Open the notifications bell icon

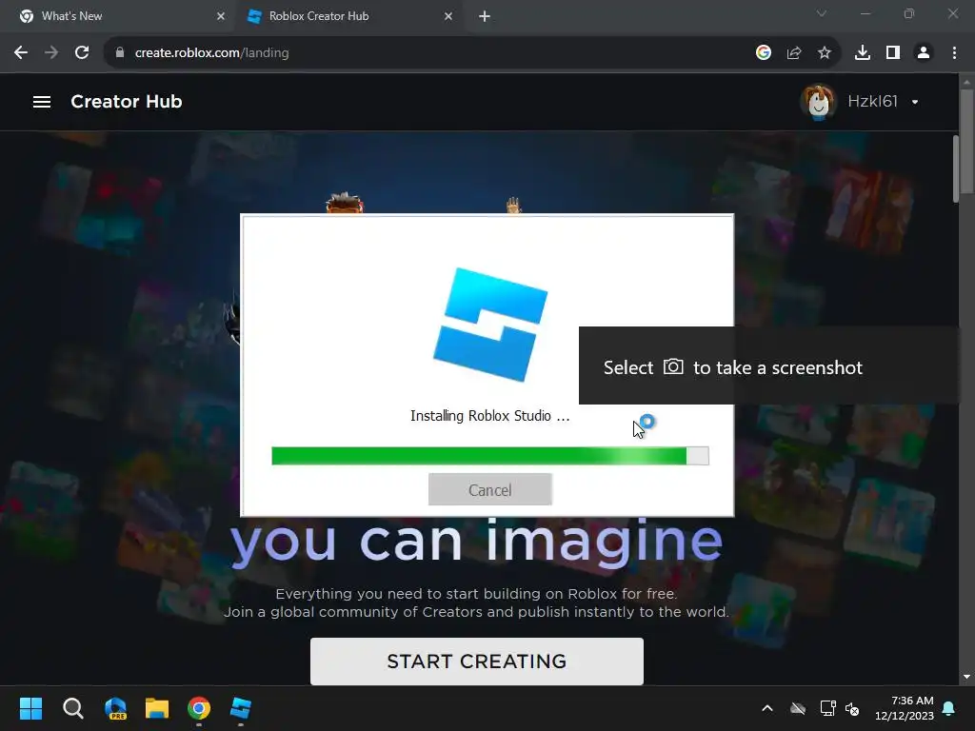point(949,708)
